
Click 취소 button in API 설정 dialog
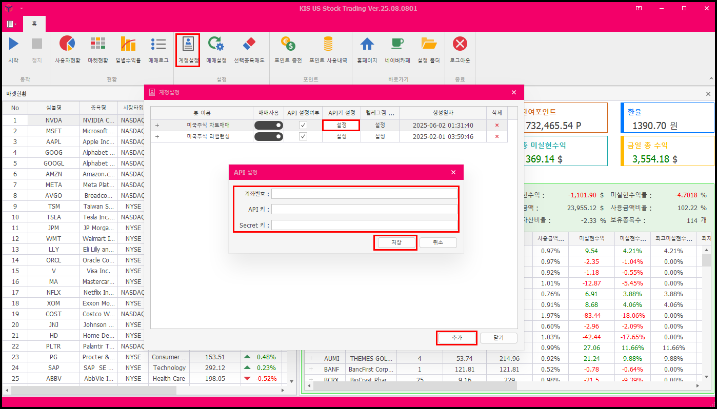(x=438, y=242)
